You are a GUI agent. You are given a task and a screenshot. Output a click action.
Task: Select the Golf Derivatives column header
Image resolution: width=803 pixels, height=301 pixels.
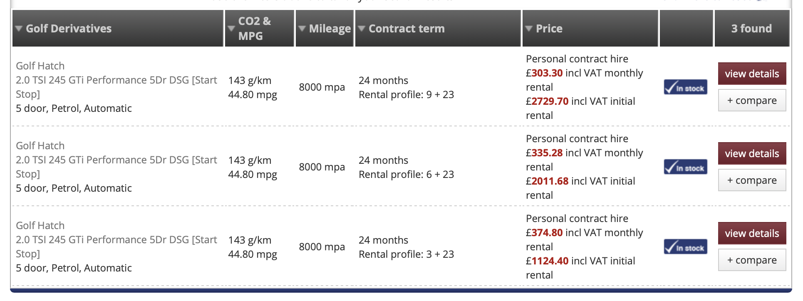pos(69,29)
